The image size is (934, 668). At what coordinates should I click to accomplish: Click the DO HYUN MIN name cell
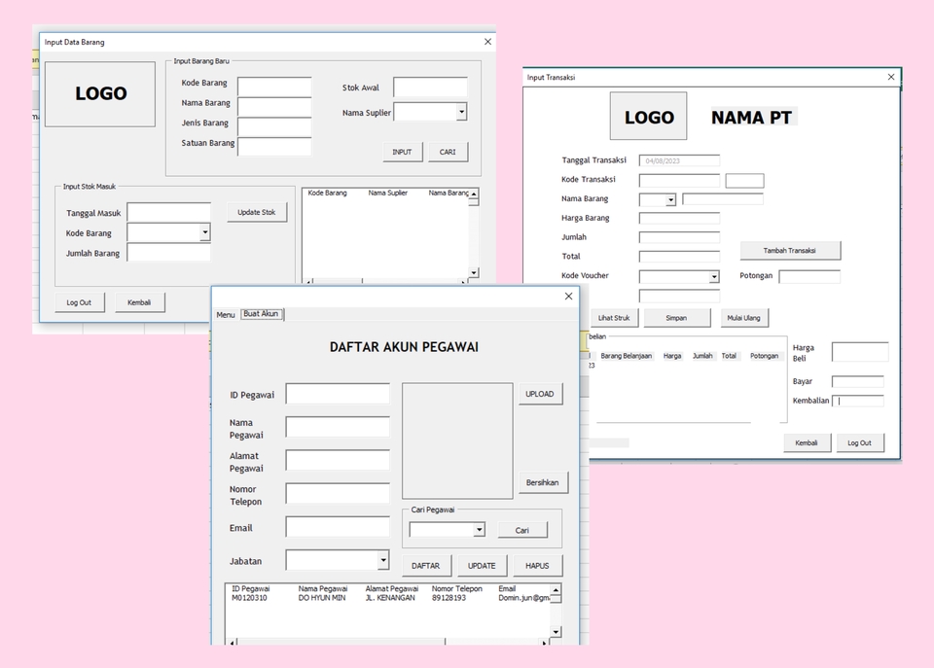click(x=322, y=598)
